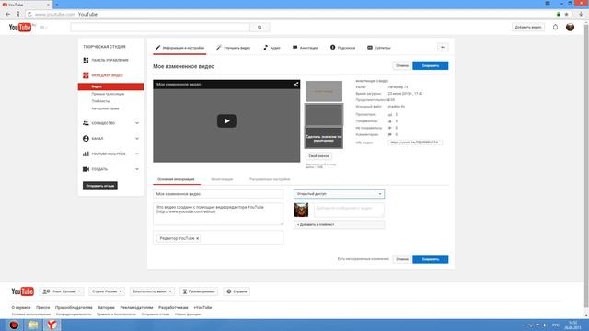Switch to the Расширенные настройки tab
589x331 pixels.
[270, 179]
